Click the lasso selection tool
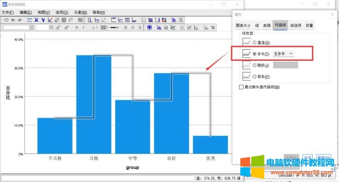 71,20
